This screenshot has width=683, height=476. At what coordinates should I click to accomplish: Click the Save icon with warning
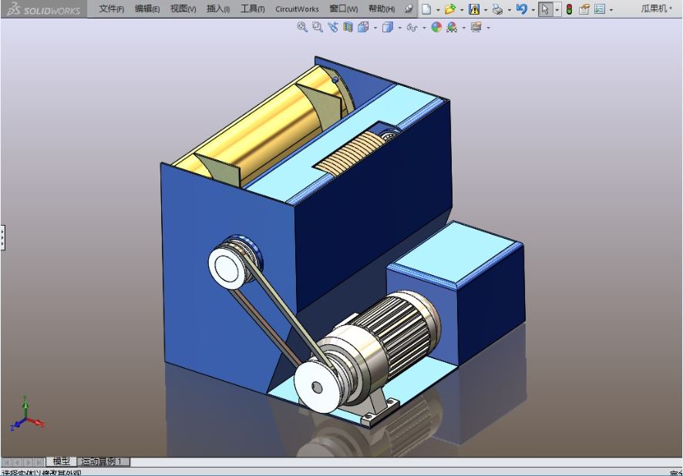tap(474, 8)
